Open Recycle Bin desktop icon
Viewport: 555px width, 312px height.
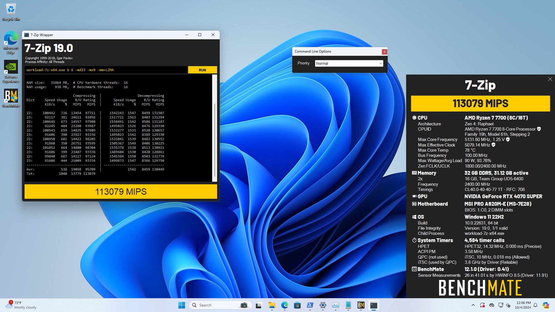(x=11, y=12)
